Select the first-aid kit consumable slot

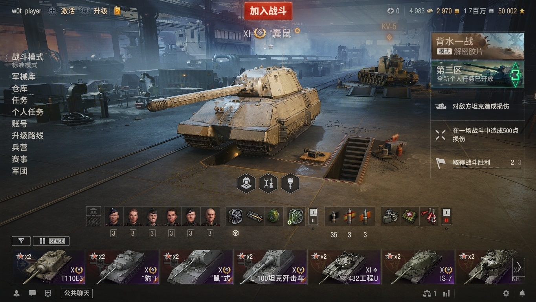tap(410, 216)
